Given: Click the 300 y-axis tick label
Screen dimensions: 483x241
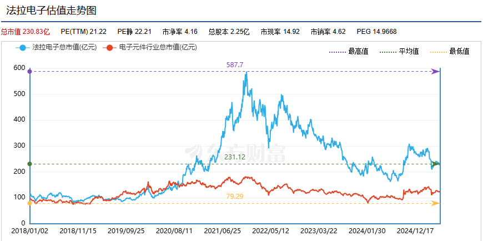Looking at the screenshot, I should point(19,146).
